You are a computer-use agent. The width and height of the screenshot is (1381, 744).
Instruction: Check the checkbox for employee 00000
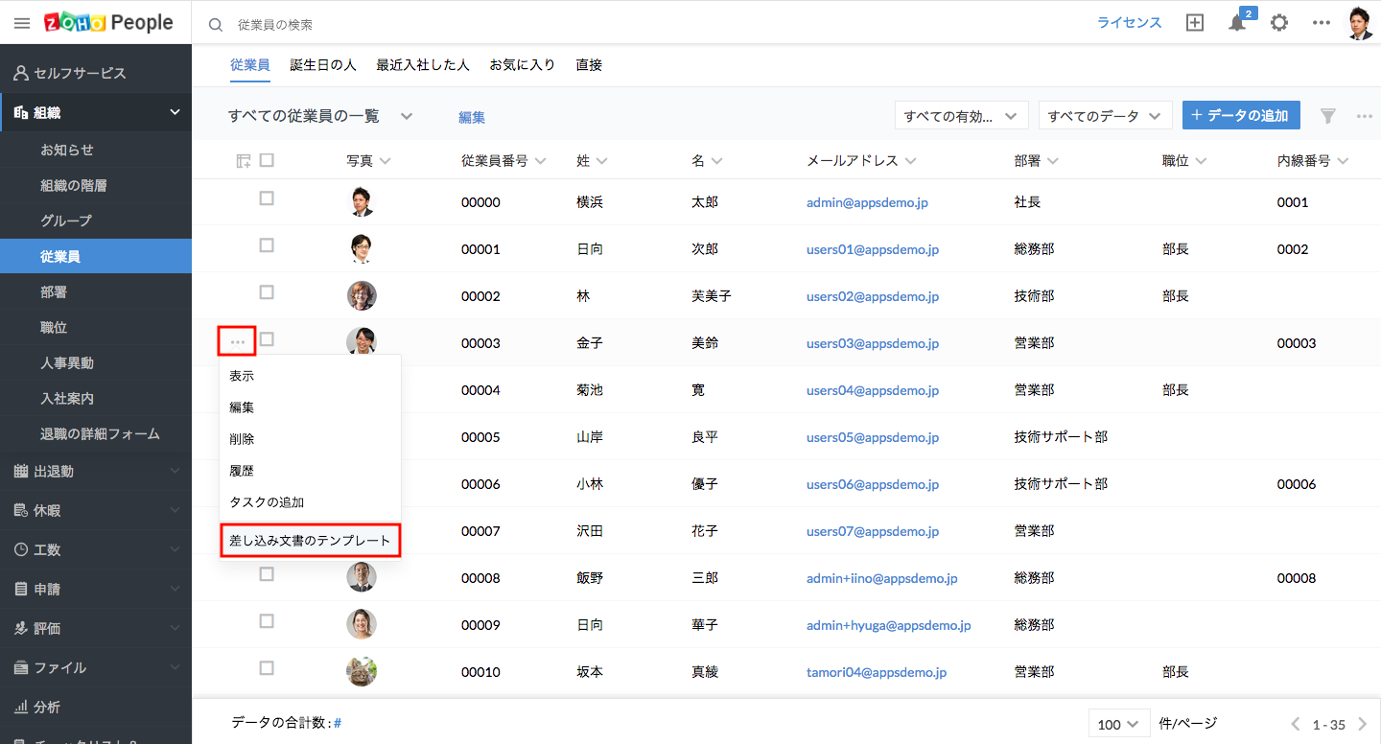click(x=267, y=198)
